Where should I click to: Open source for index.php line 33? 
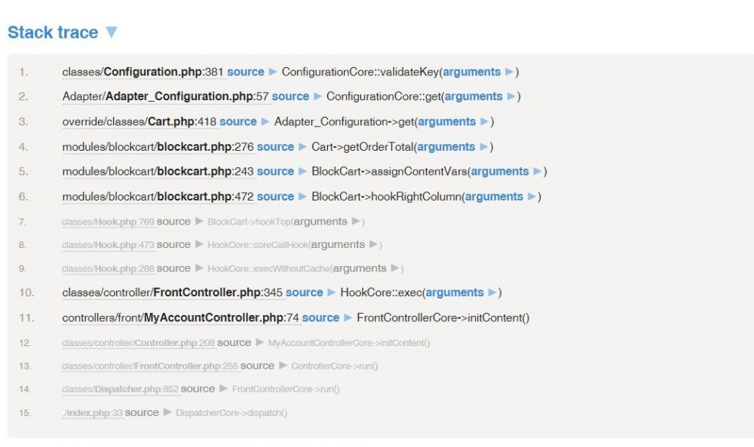143,413
